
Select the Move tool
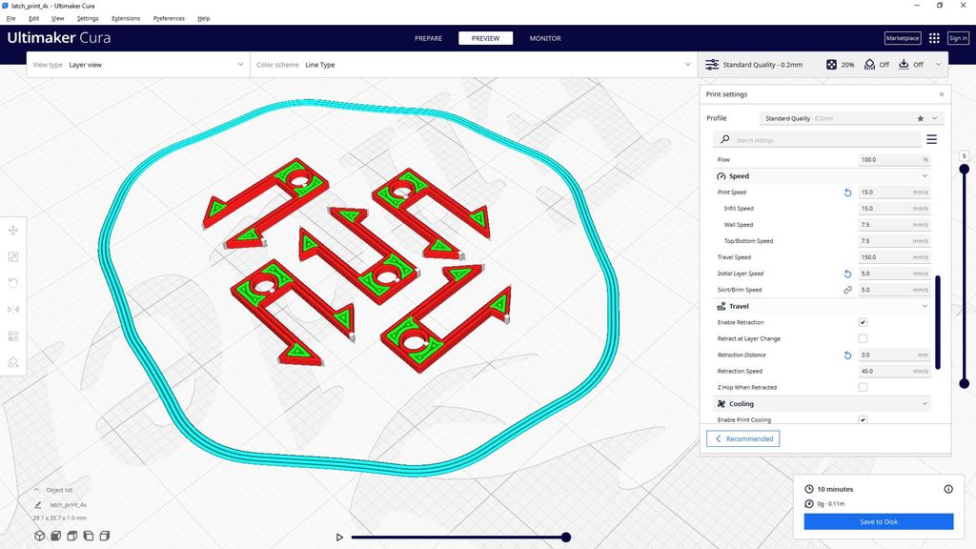coord(13,230)
